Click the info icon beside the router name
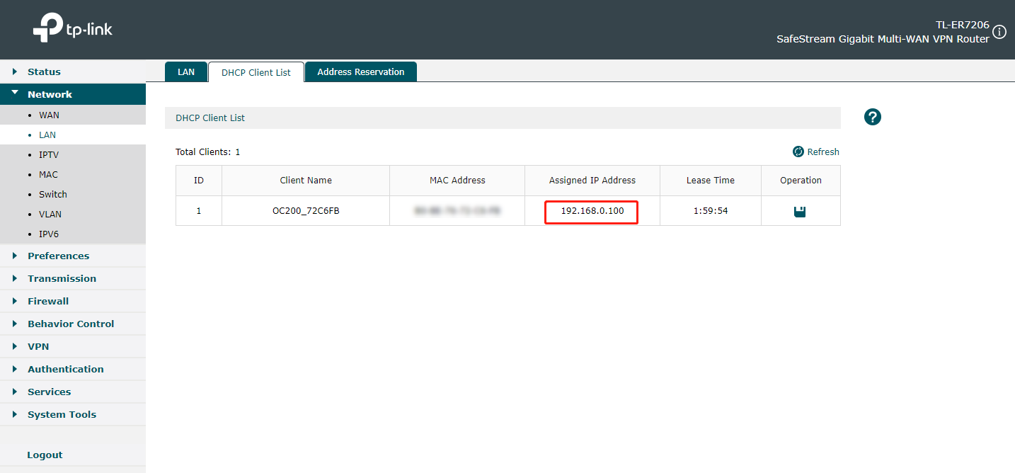 (999, 31)
